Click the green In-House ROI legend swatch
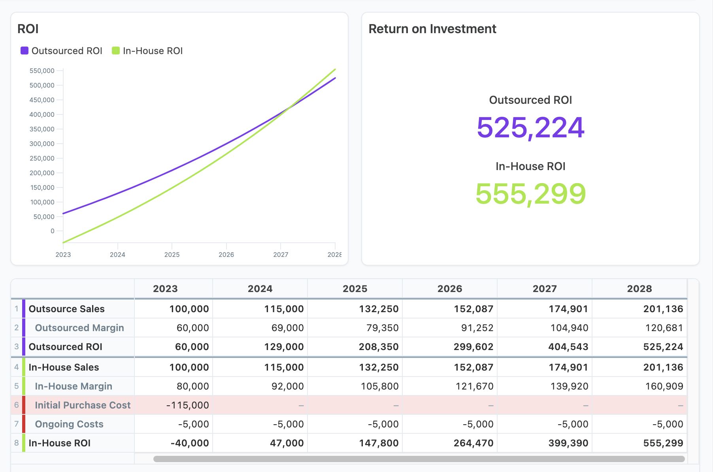The height and width of the screenshot is (472, 713). [x=116, y=51]
